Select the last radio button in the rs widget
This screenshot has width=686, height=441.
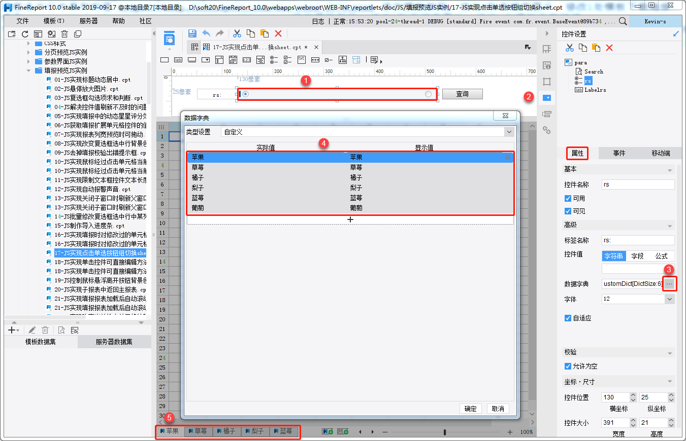pos(429,94)
